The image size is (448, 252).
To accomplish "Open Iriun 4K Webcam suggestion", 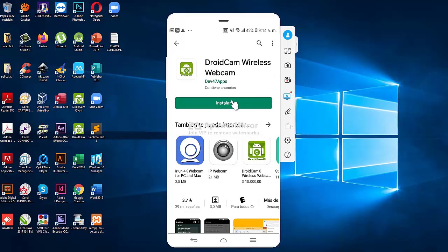I will tap(190, 160).
